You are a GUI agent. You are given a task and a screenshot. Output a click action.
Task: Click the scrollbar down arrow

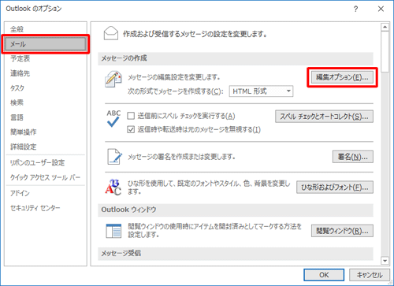pyautogui.click(x=385, y=261)
